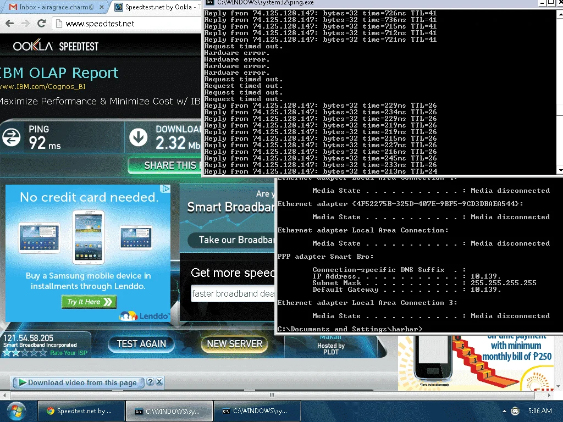Click the system tray application icon
Screen dimensions: 563x422
tap(515, 411)
